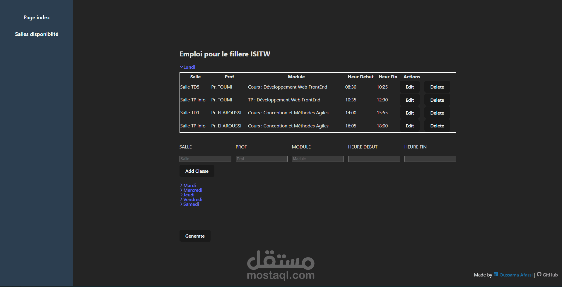Open Salles disponiblité from the sidebar
The width and height of the screenshot is (562, 287).
tap(36, 34)
